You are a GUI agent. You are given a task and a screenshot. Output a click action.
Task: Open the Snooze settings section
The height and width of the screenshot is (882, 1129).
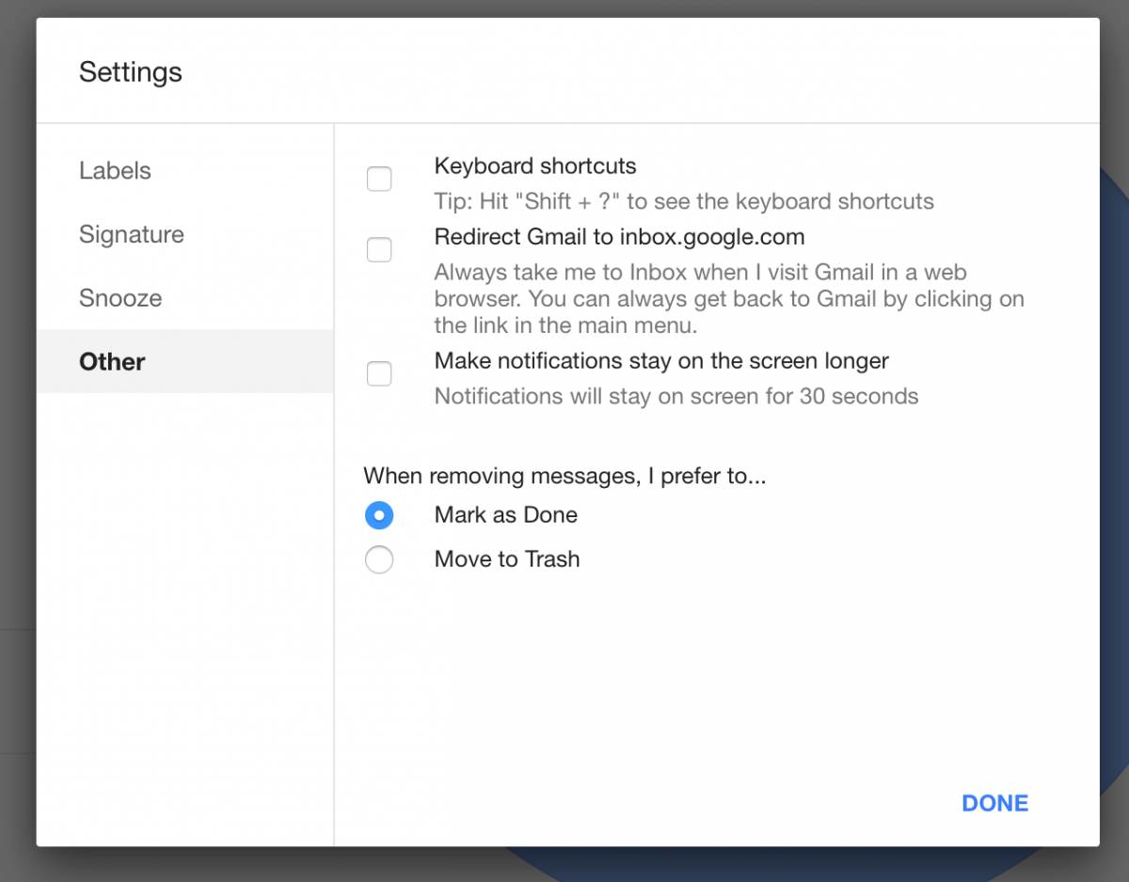pos(120,298)
